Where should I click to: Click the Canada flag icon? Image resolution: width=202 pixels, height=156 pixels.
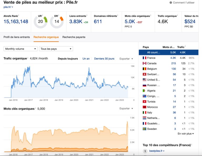pyautogui.click(x=144, y=63)
